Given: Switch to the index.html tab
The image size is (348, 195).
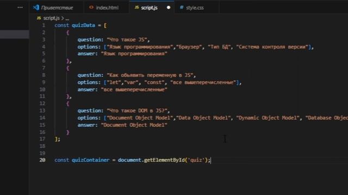Looking at the screenshot, I should [107, 8].
